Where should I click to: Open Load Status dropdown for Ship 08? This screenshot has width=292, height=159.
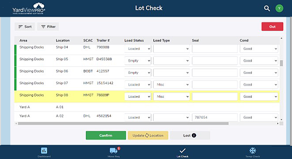click(138, 96)
